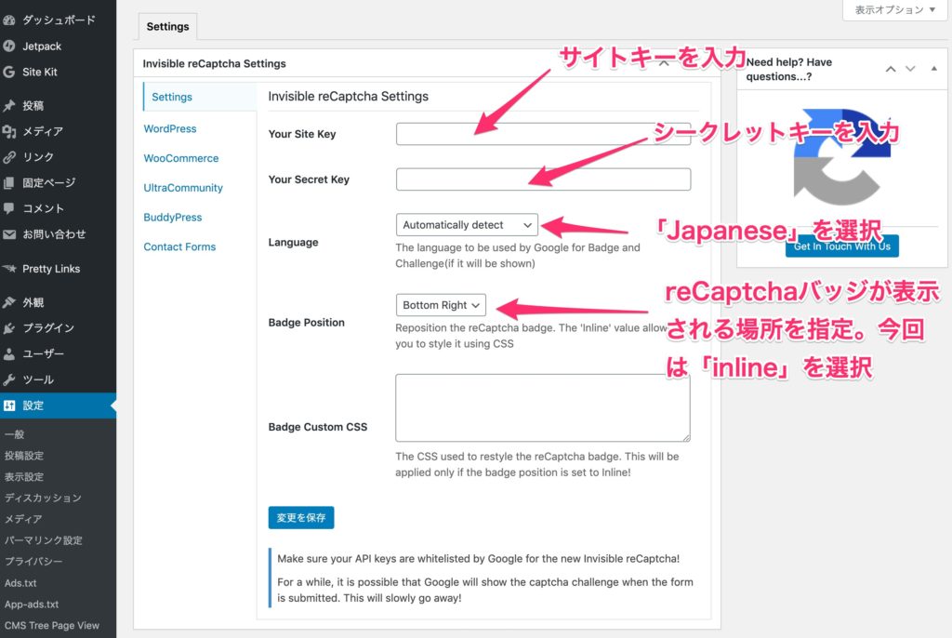Open プライバシー settings submenu
This screenshot has width=952, height=638.
tap(33, 562)
